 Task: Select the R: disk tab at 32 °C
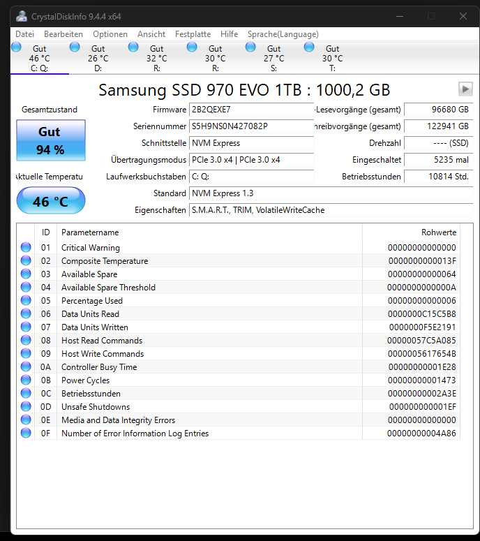pyautogui.click(x=156, y=58)
